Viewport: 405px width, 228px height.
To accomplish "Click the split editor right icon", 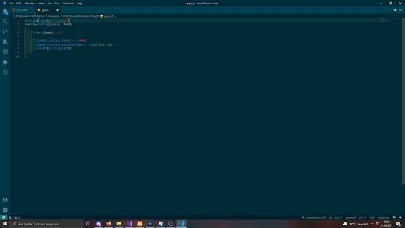I will [x=394, y=10].
